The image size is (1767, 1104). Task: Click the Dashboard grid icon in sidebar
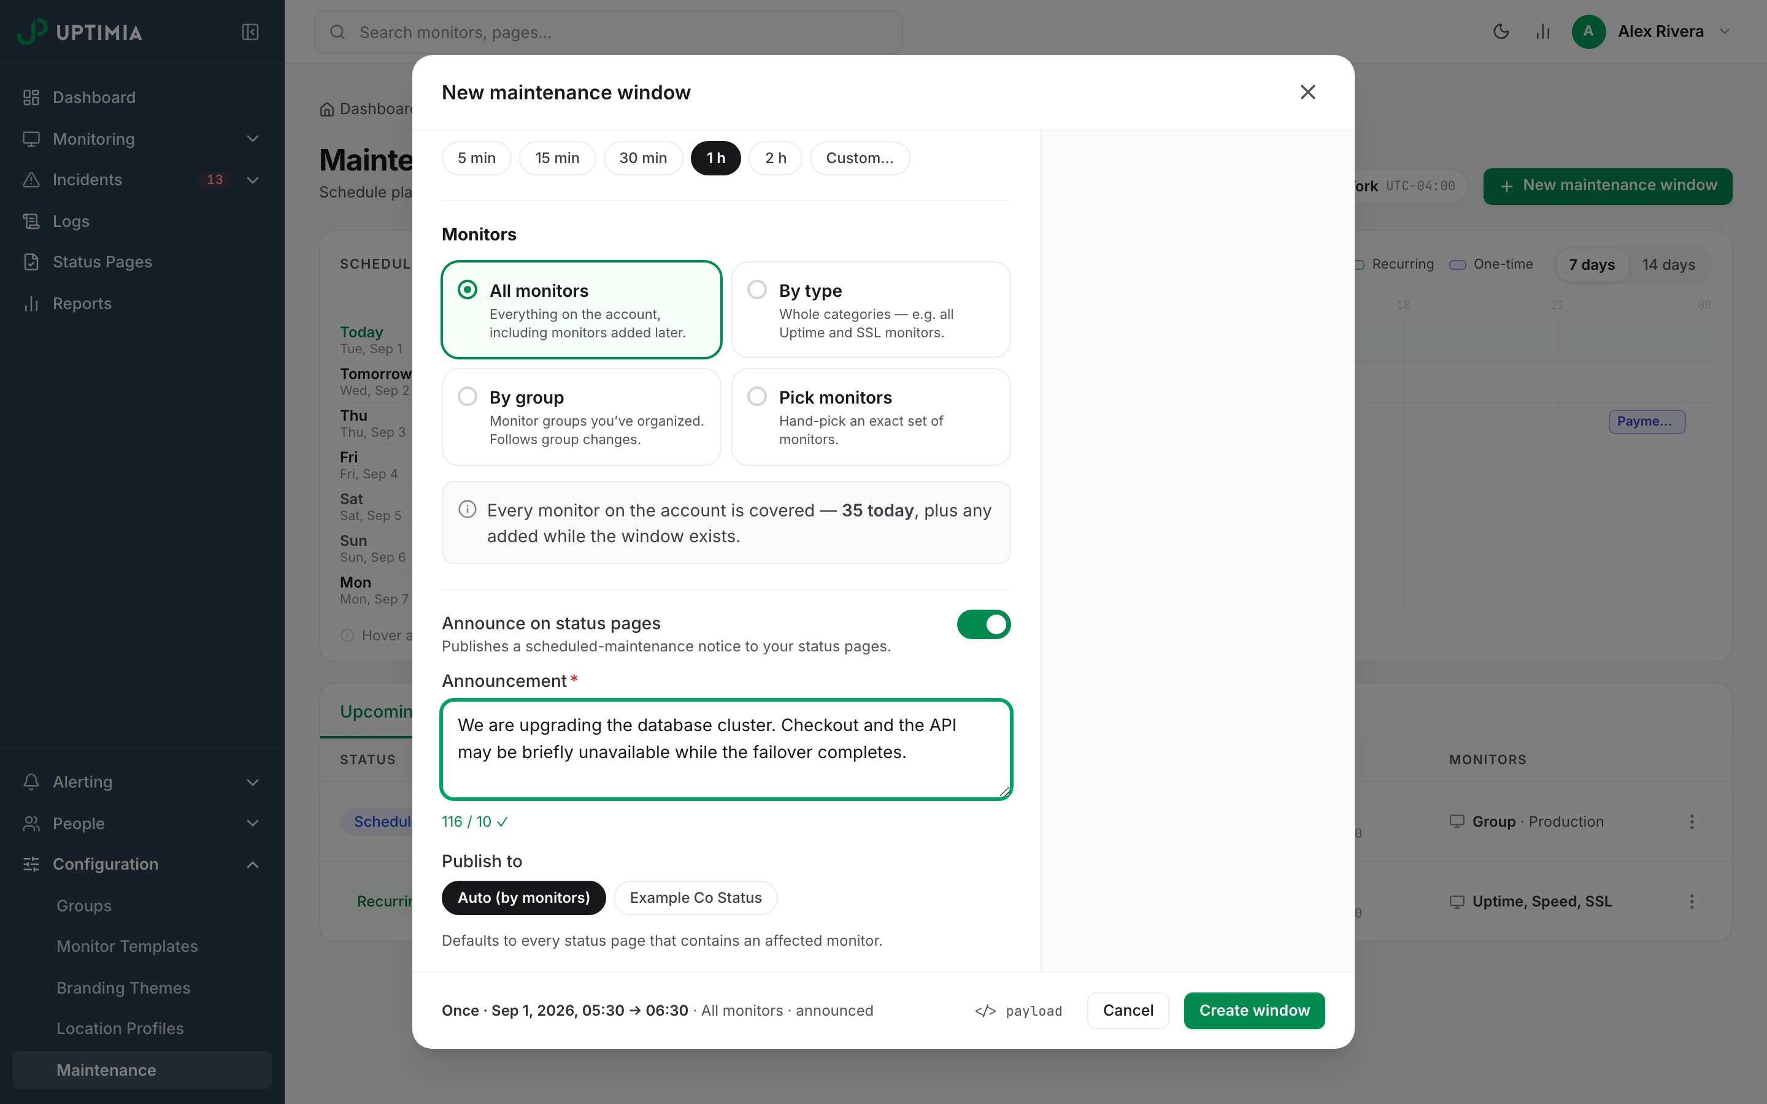click(x=31, y=97)
